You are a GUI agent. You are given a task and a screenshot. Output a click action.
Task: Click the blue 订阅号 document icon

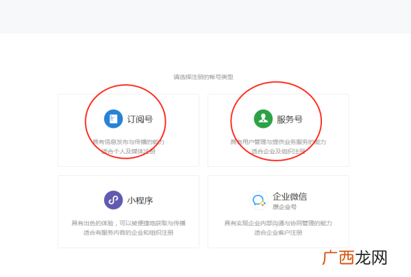[113, 119]
